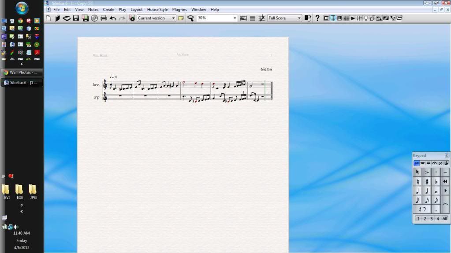
Task: Open the House Style menu
Action: pyautogui.click(x=157, y=9)
